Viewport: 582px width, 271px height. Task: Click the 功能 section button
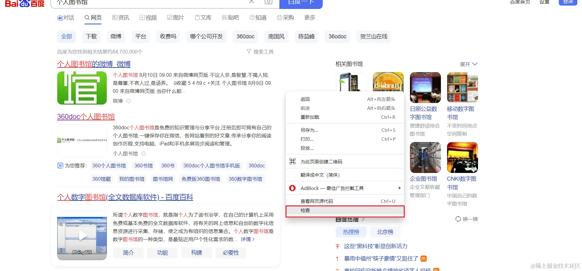pos(162,253)
